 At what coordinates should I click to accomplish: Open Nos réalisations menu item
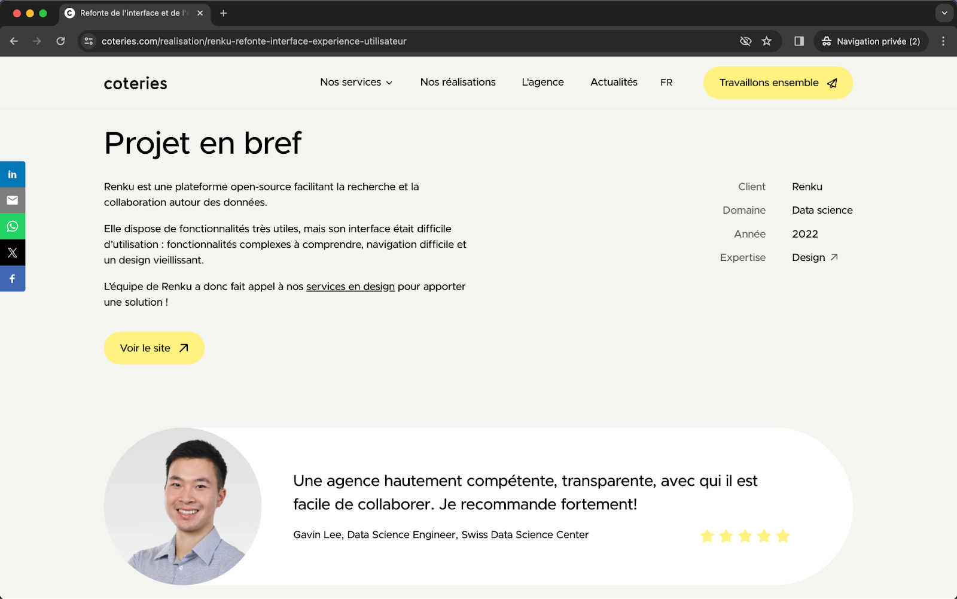458,83
